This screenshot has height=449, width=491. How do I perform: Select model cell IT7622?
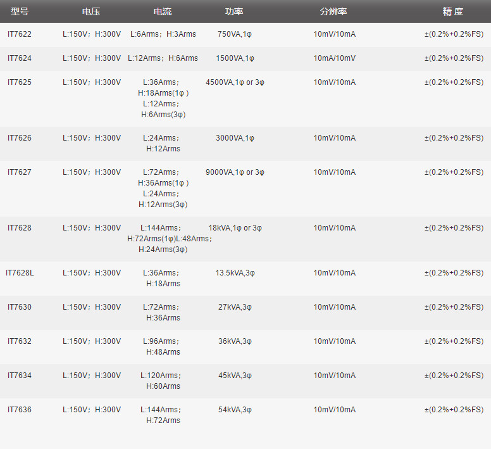tap(20, 34)
